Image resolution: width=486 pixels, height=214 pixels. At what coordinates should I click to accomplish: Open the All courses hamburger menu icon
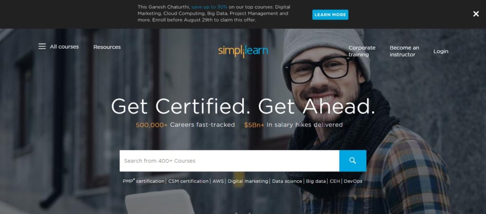(x=42, y=46)
